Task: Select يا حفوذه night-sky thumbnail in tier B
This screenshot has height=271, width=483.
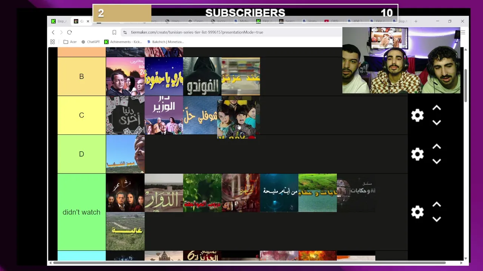Action: 164,76
